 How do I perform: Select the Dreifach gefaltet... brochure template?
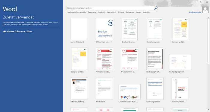click(180, 89)
